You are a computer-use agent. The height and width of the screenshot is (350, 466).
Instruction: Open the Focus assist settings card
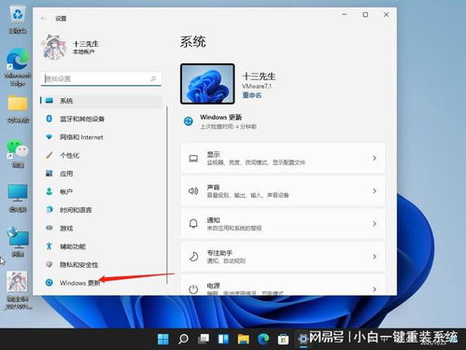point(283,257)
